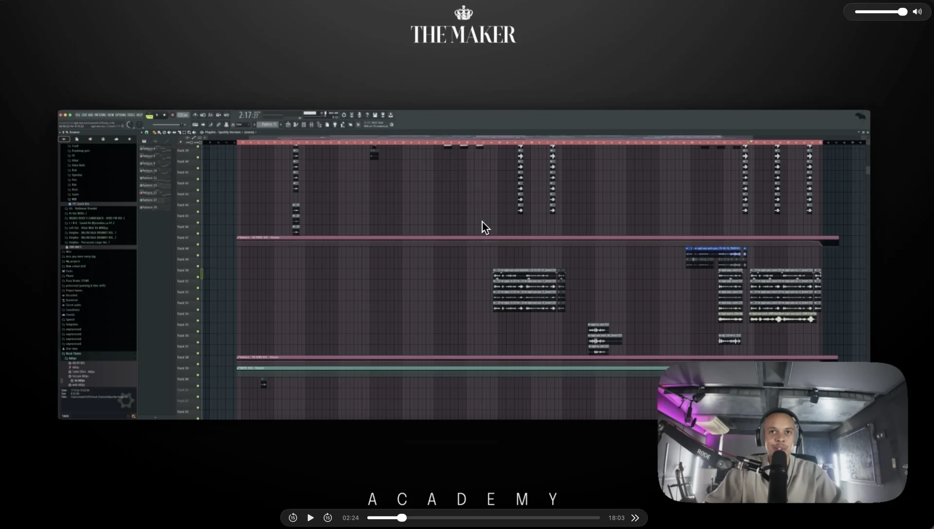Image resolution: width=934 pixels, height=529 pixels.
Task: Open the Playlist view from the FL toolbar
Action: [288, 125]
